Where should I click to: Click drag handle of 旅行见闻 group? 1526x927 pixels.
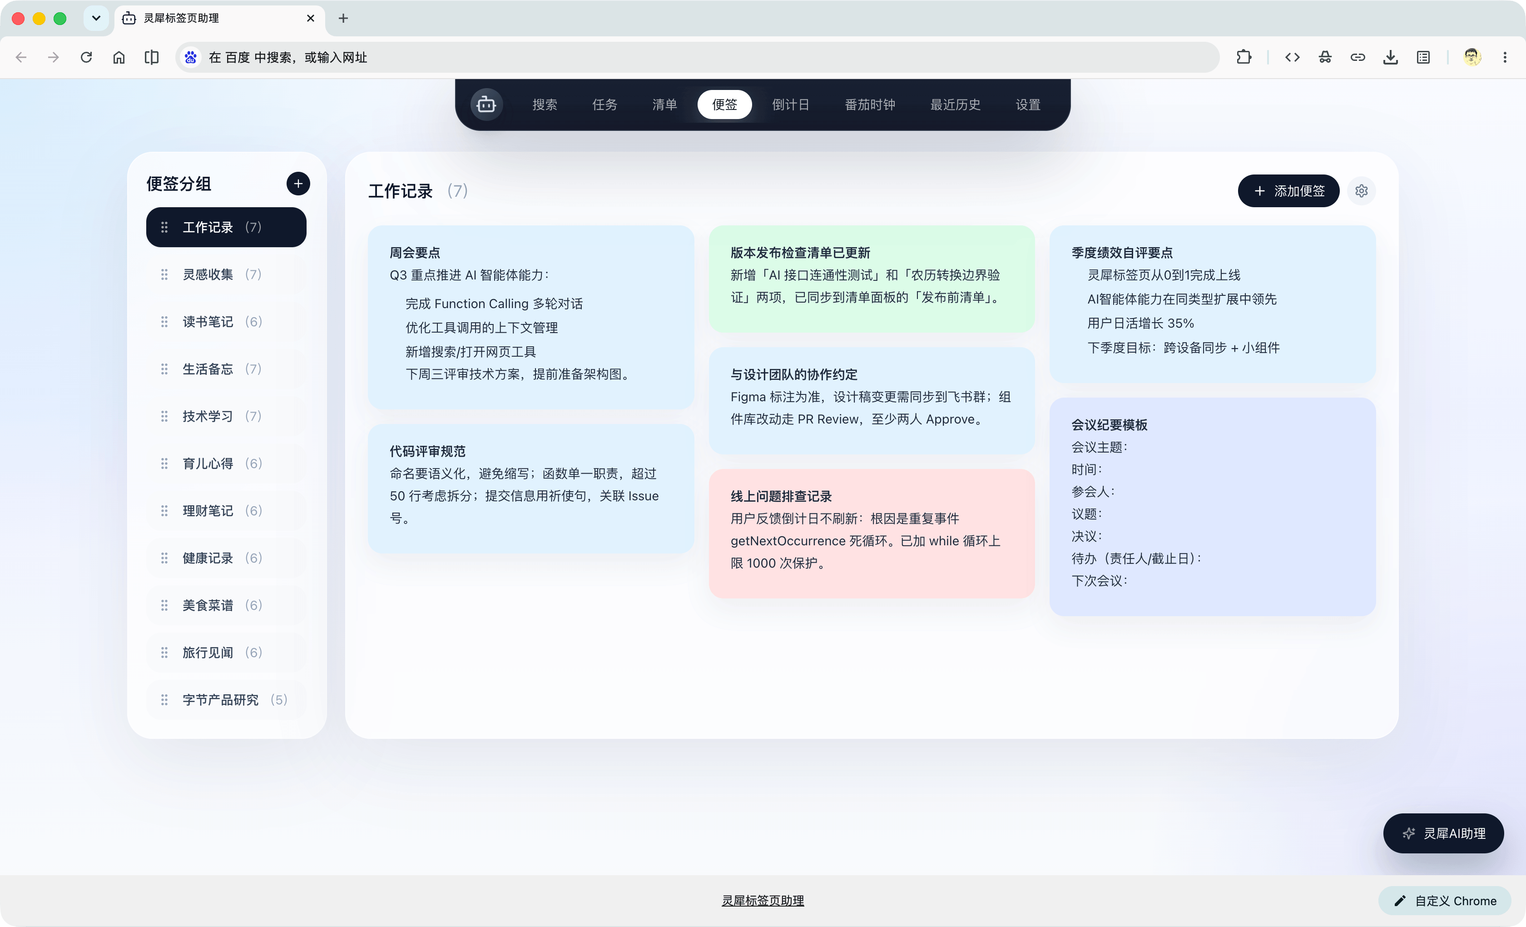click(x=164, y=653)
